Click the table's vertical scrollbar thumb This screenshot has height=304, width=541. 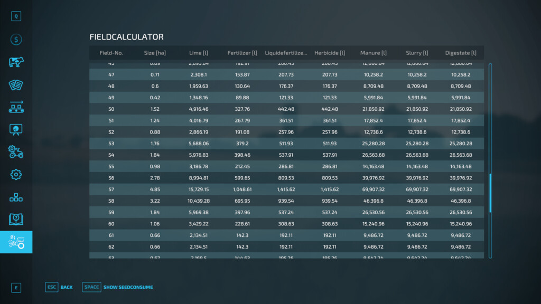490,192
